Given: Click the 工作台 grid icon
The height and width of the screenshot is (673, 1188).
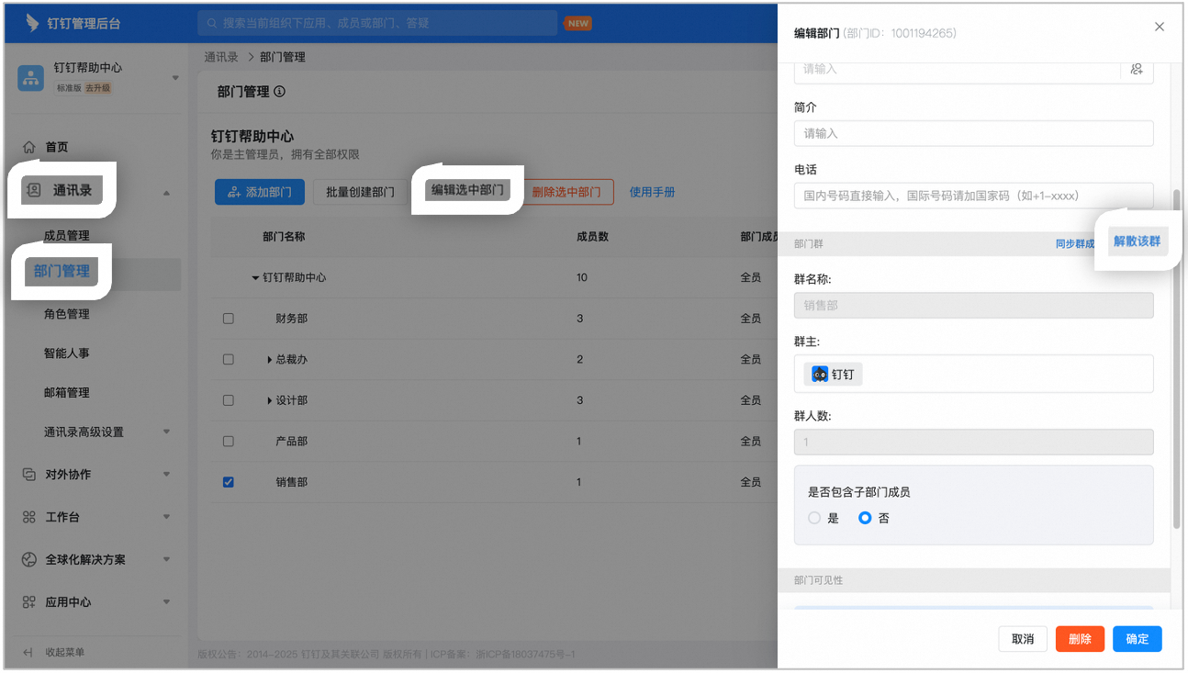Looking at the screenshot, I should (29, 517).
